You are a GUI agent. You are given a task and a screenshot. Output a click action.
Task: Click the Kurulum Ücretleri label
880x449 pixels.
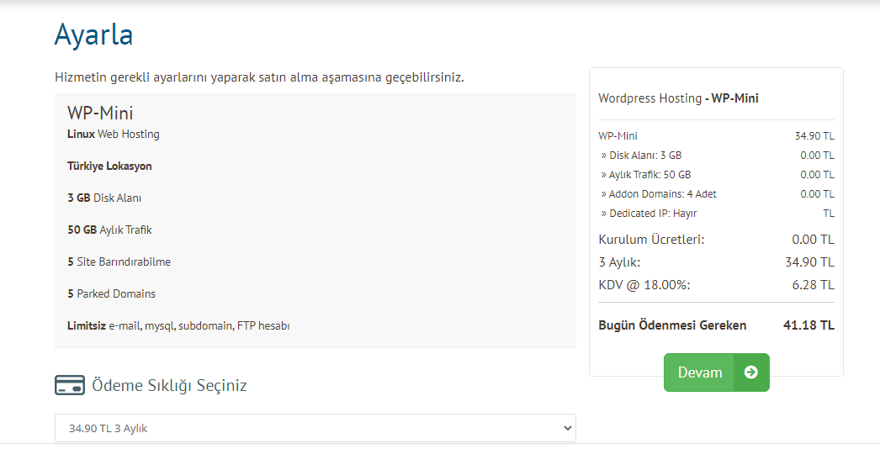[x=651, y=240]
